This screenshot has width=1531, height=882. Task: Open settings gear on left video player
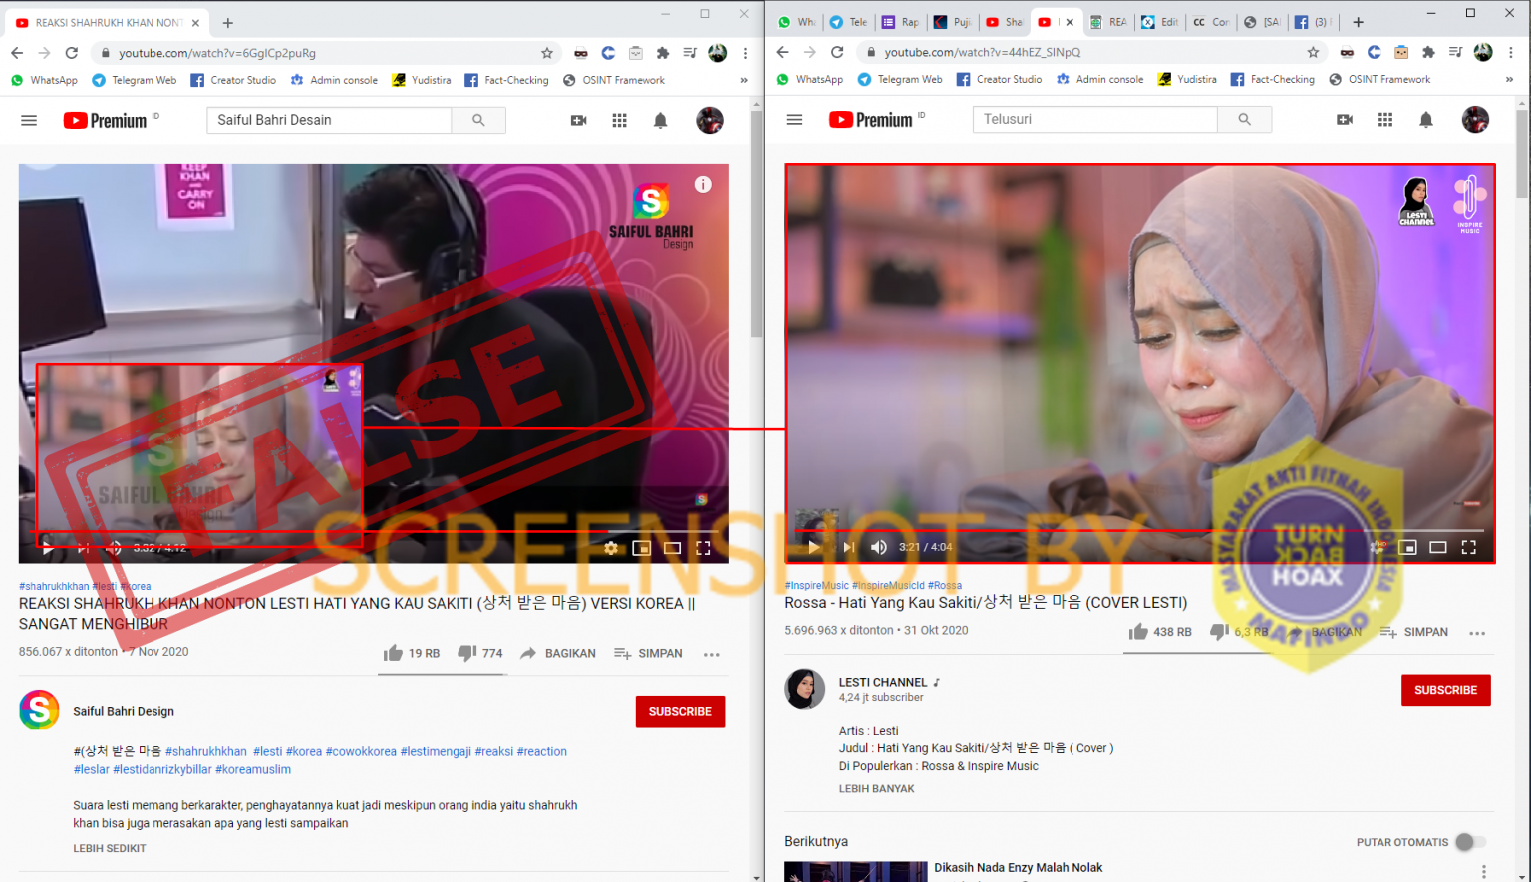pos(610,548)
